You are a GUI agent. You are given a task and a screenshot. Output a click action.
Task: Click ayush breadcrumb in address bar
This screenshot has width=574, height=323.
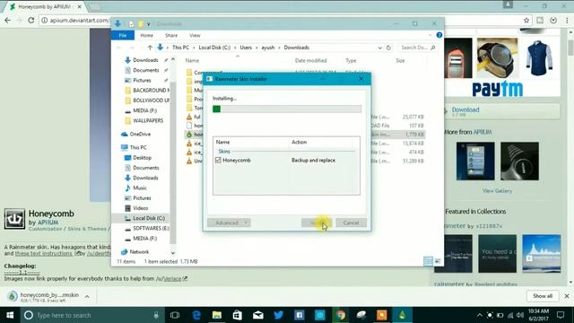click(268, 48)
